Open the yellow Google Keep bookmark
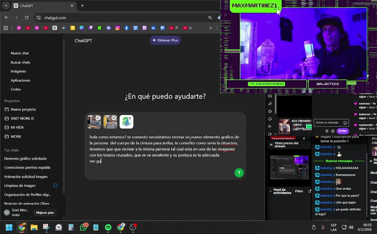The image size is (377, 234). point(73,28)
